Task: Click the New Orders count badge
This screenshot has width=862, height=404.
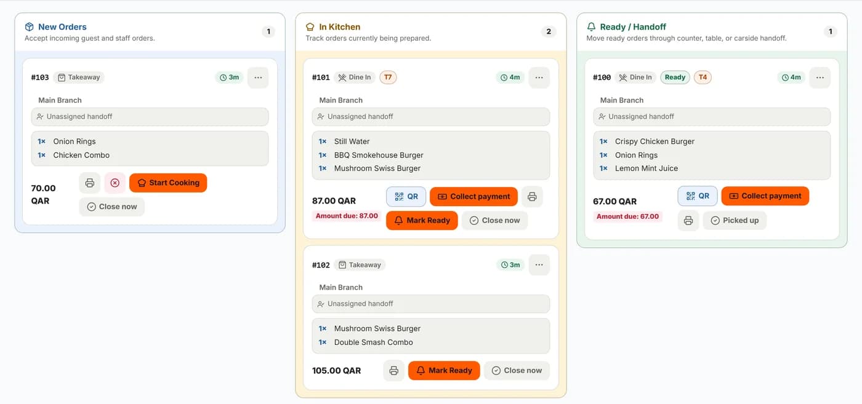Action: (x=268, y=31)
